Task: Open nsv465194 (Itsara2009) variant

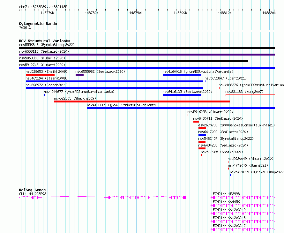Action: tap(47, 78)
